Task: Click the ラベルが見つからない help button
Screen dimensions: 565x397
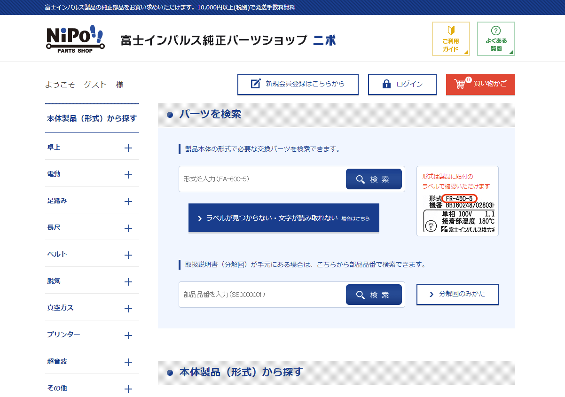Action: click(283, 218)
